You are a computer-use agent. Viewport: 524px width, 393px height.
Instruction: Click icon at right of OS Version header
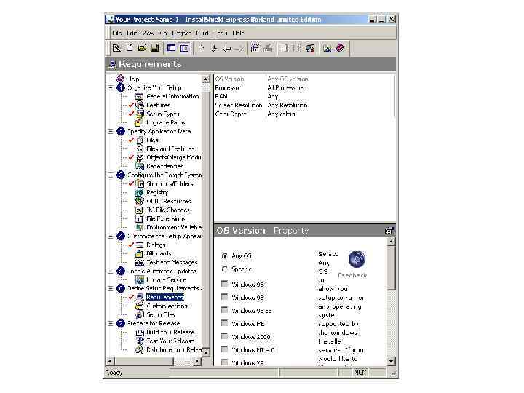[389, 231]
